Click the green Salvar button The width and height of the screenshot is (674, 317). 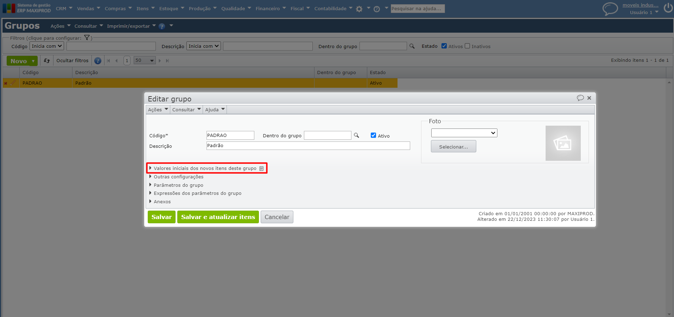point(161,217)
